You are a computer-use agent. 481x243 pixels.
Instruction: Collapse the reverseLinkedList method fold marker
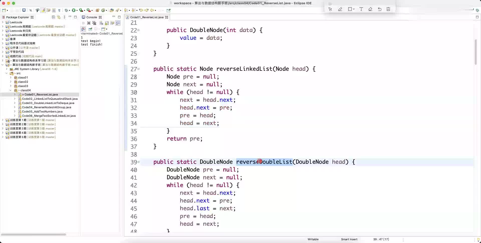139,69
